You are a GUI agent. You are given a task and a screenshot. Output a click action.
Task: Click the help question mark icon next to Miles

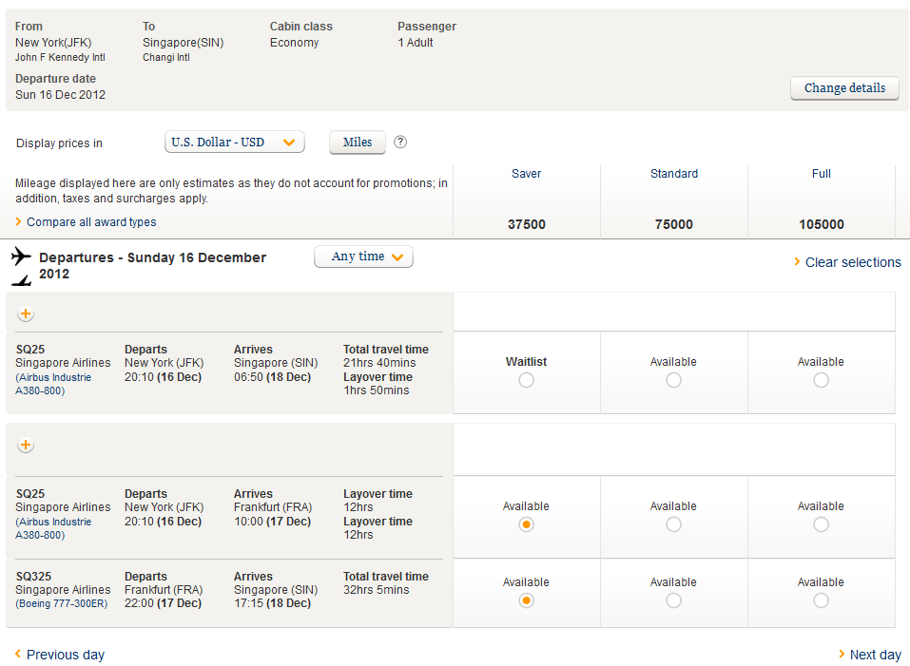(400, 143)
